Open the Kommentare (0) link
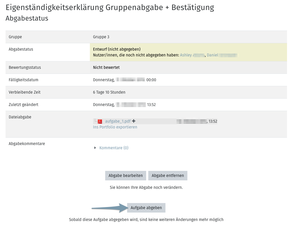The image size is (291, 231). tap(114, 148)
